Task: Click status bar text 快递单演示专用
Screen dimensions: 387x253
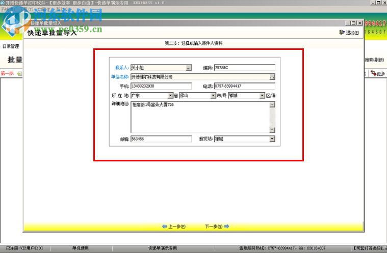Action: pyautogui.click(x=163, y=248)
